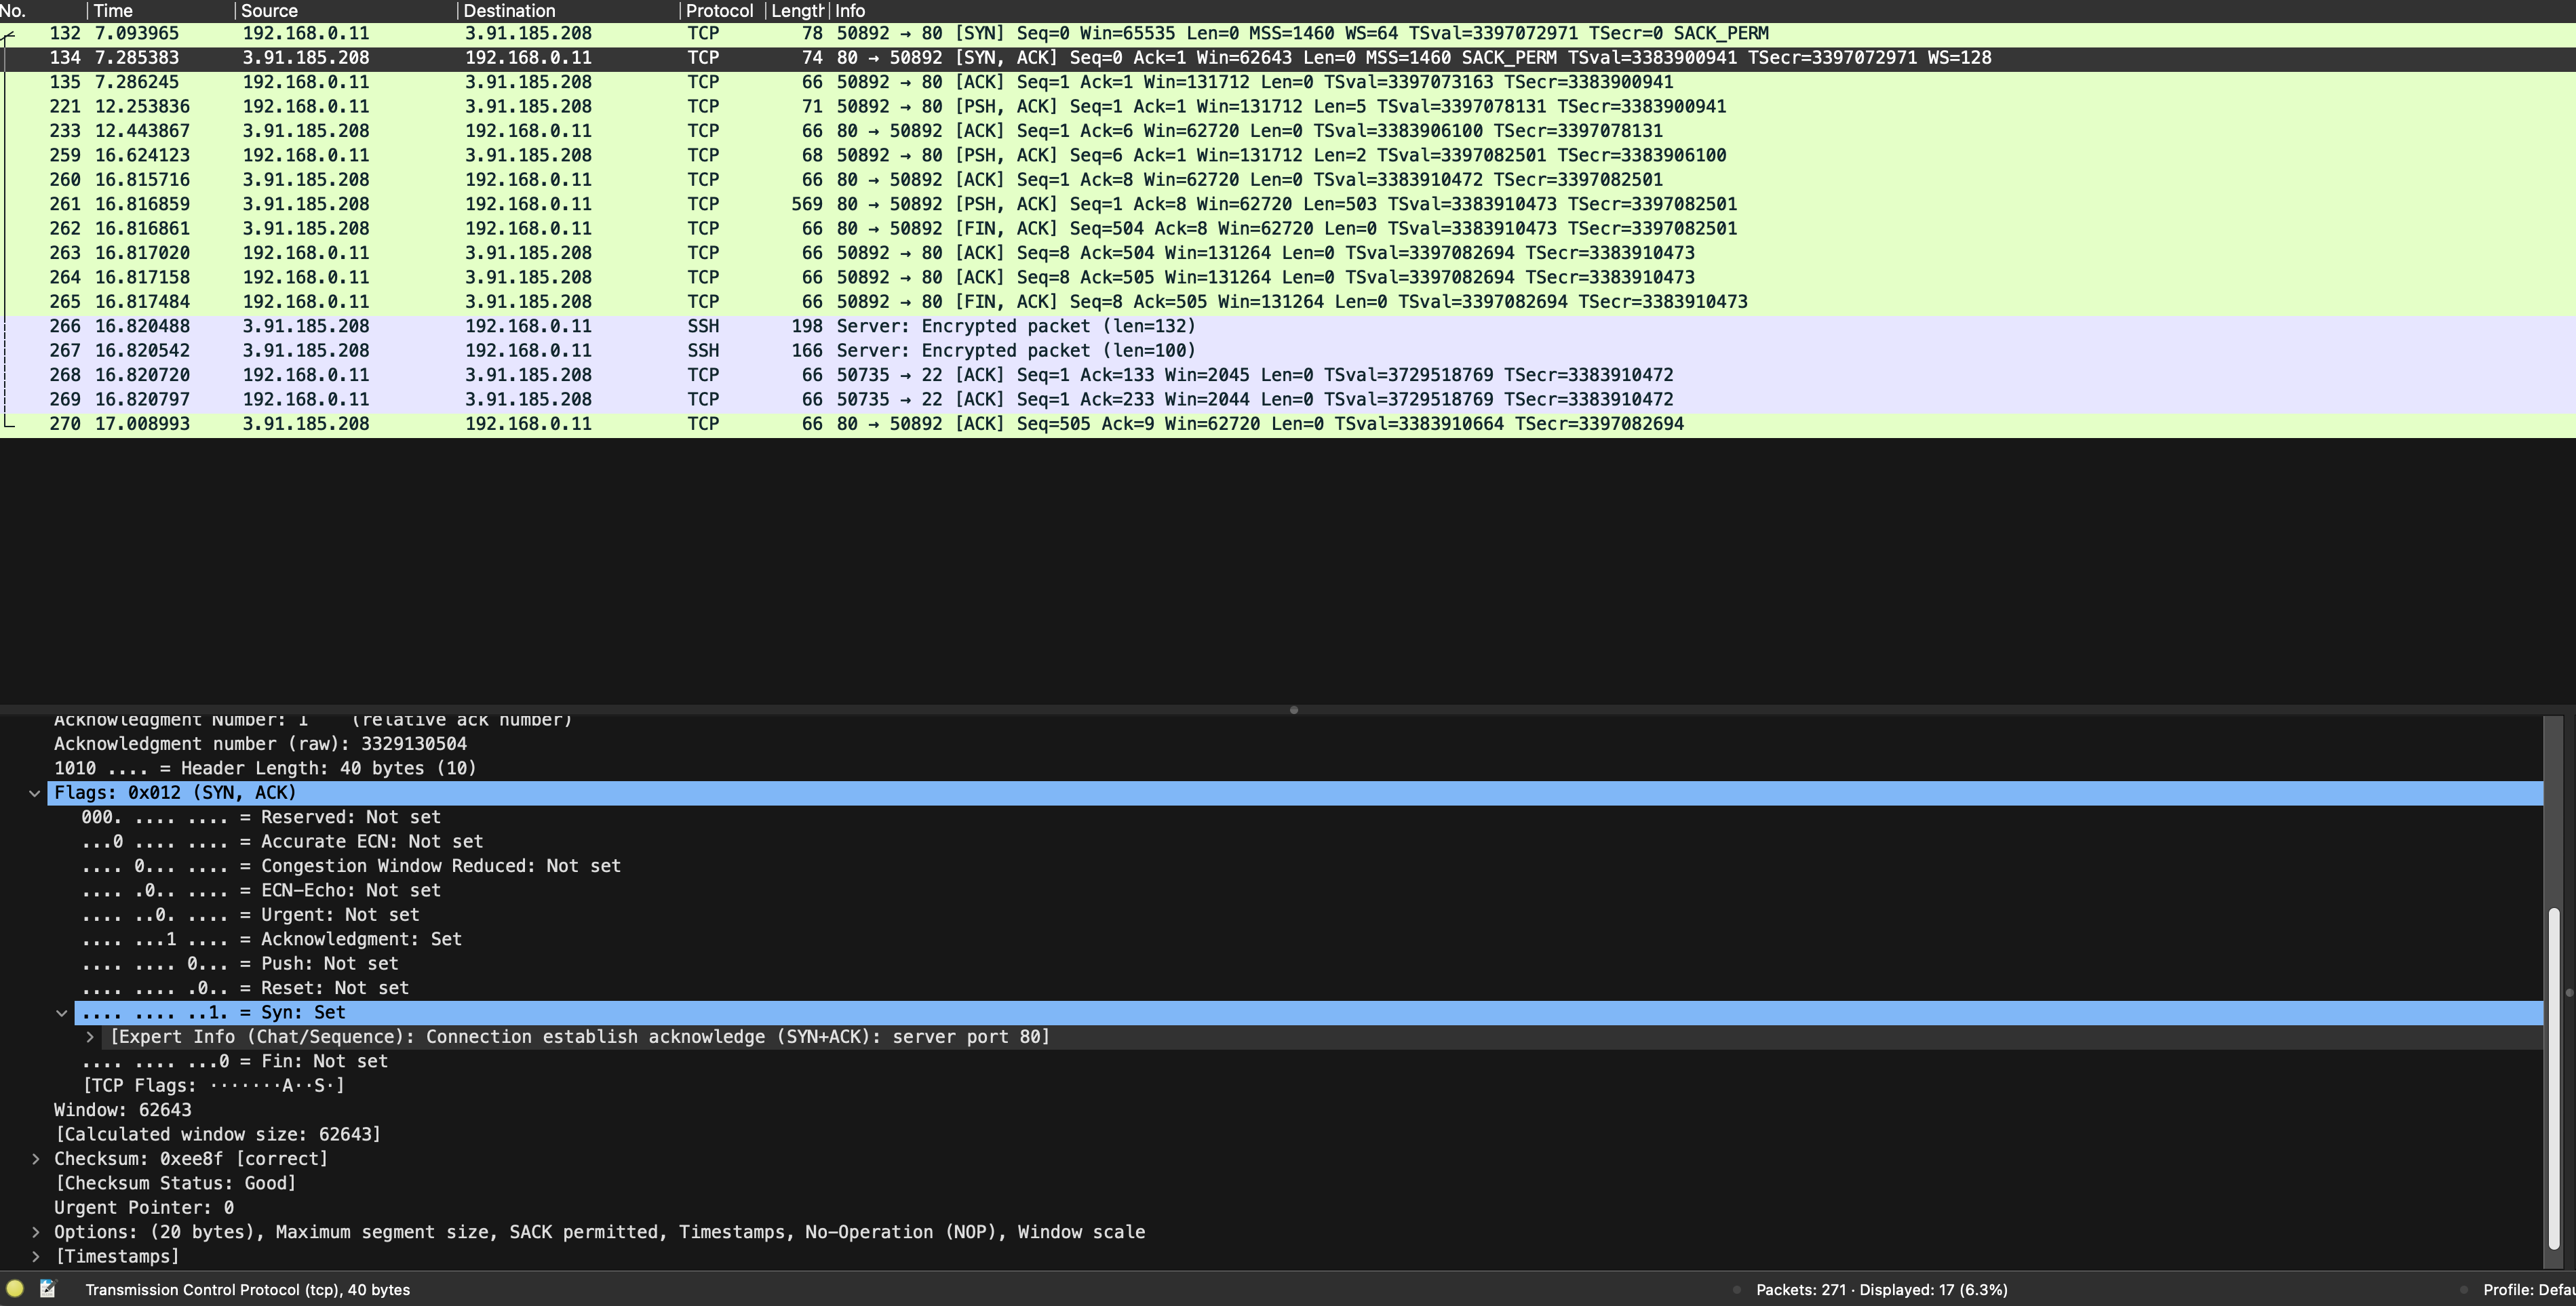The image size is (2576, 1306).
Task: Click the Source column header
Action: (269, 11)
